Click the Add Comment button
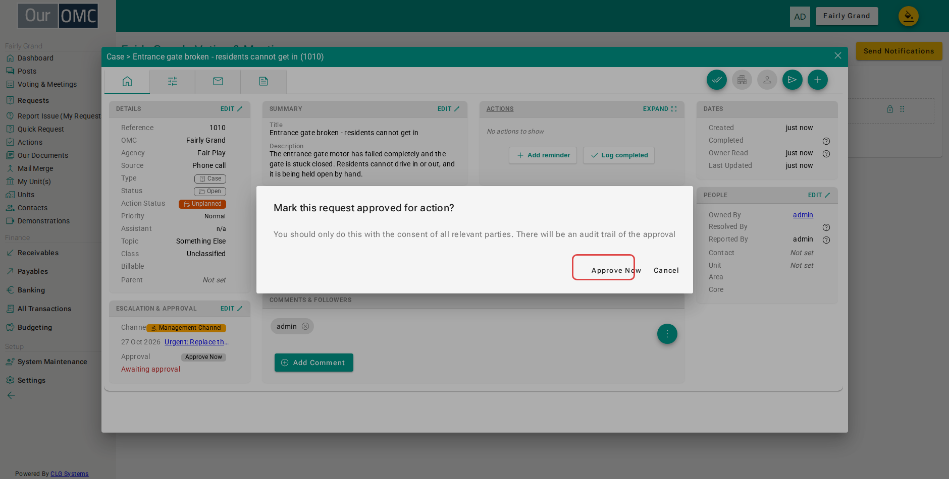The height and width of the screenshot is (479, 949). tap(314, 363)
